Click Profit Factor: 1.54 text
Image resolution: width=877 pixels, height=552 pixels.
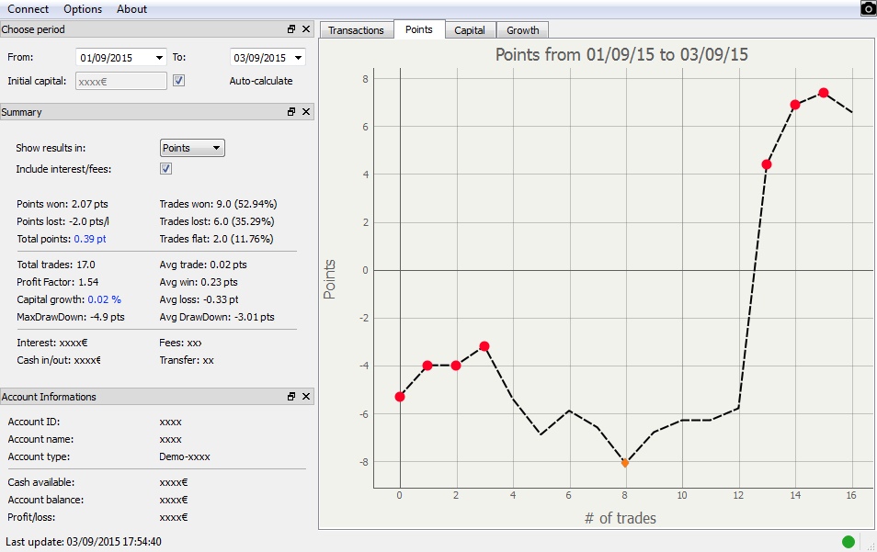tap(58, 282)
